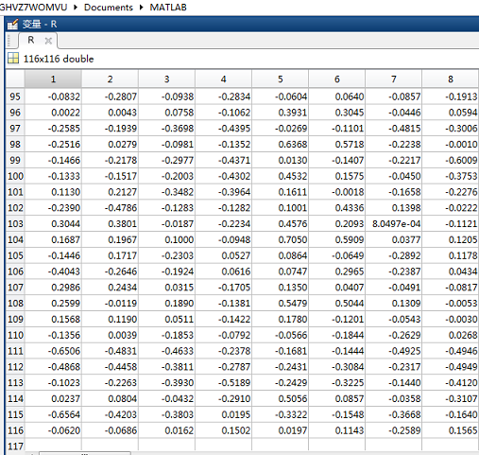Click cell value 0.6368 in row 98
479x455 pixels.
[x=280, y=144]
